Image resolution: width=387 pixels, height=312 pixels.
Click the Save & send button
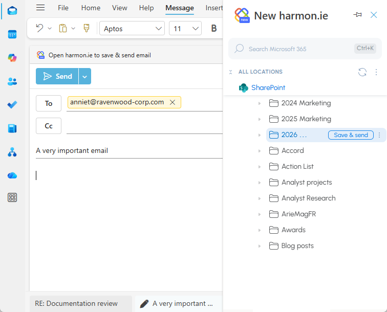(351, 135)
